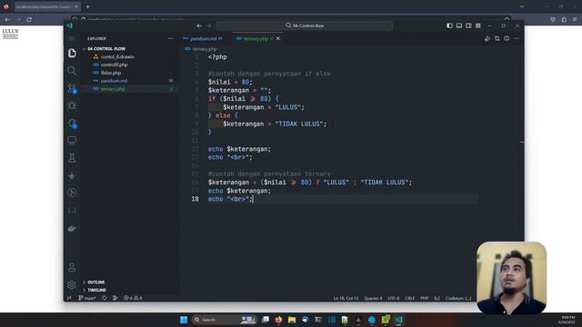Open Visual Studio Code taskbar icon
The image size is (582, 327).
(x=398, y=320)
